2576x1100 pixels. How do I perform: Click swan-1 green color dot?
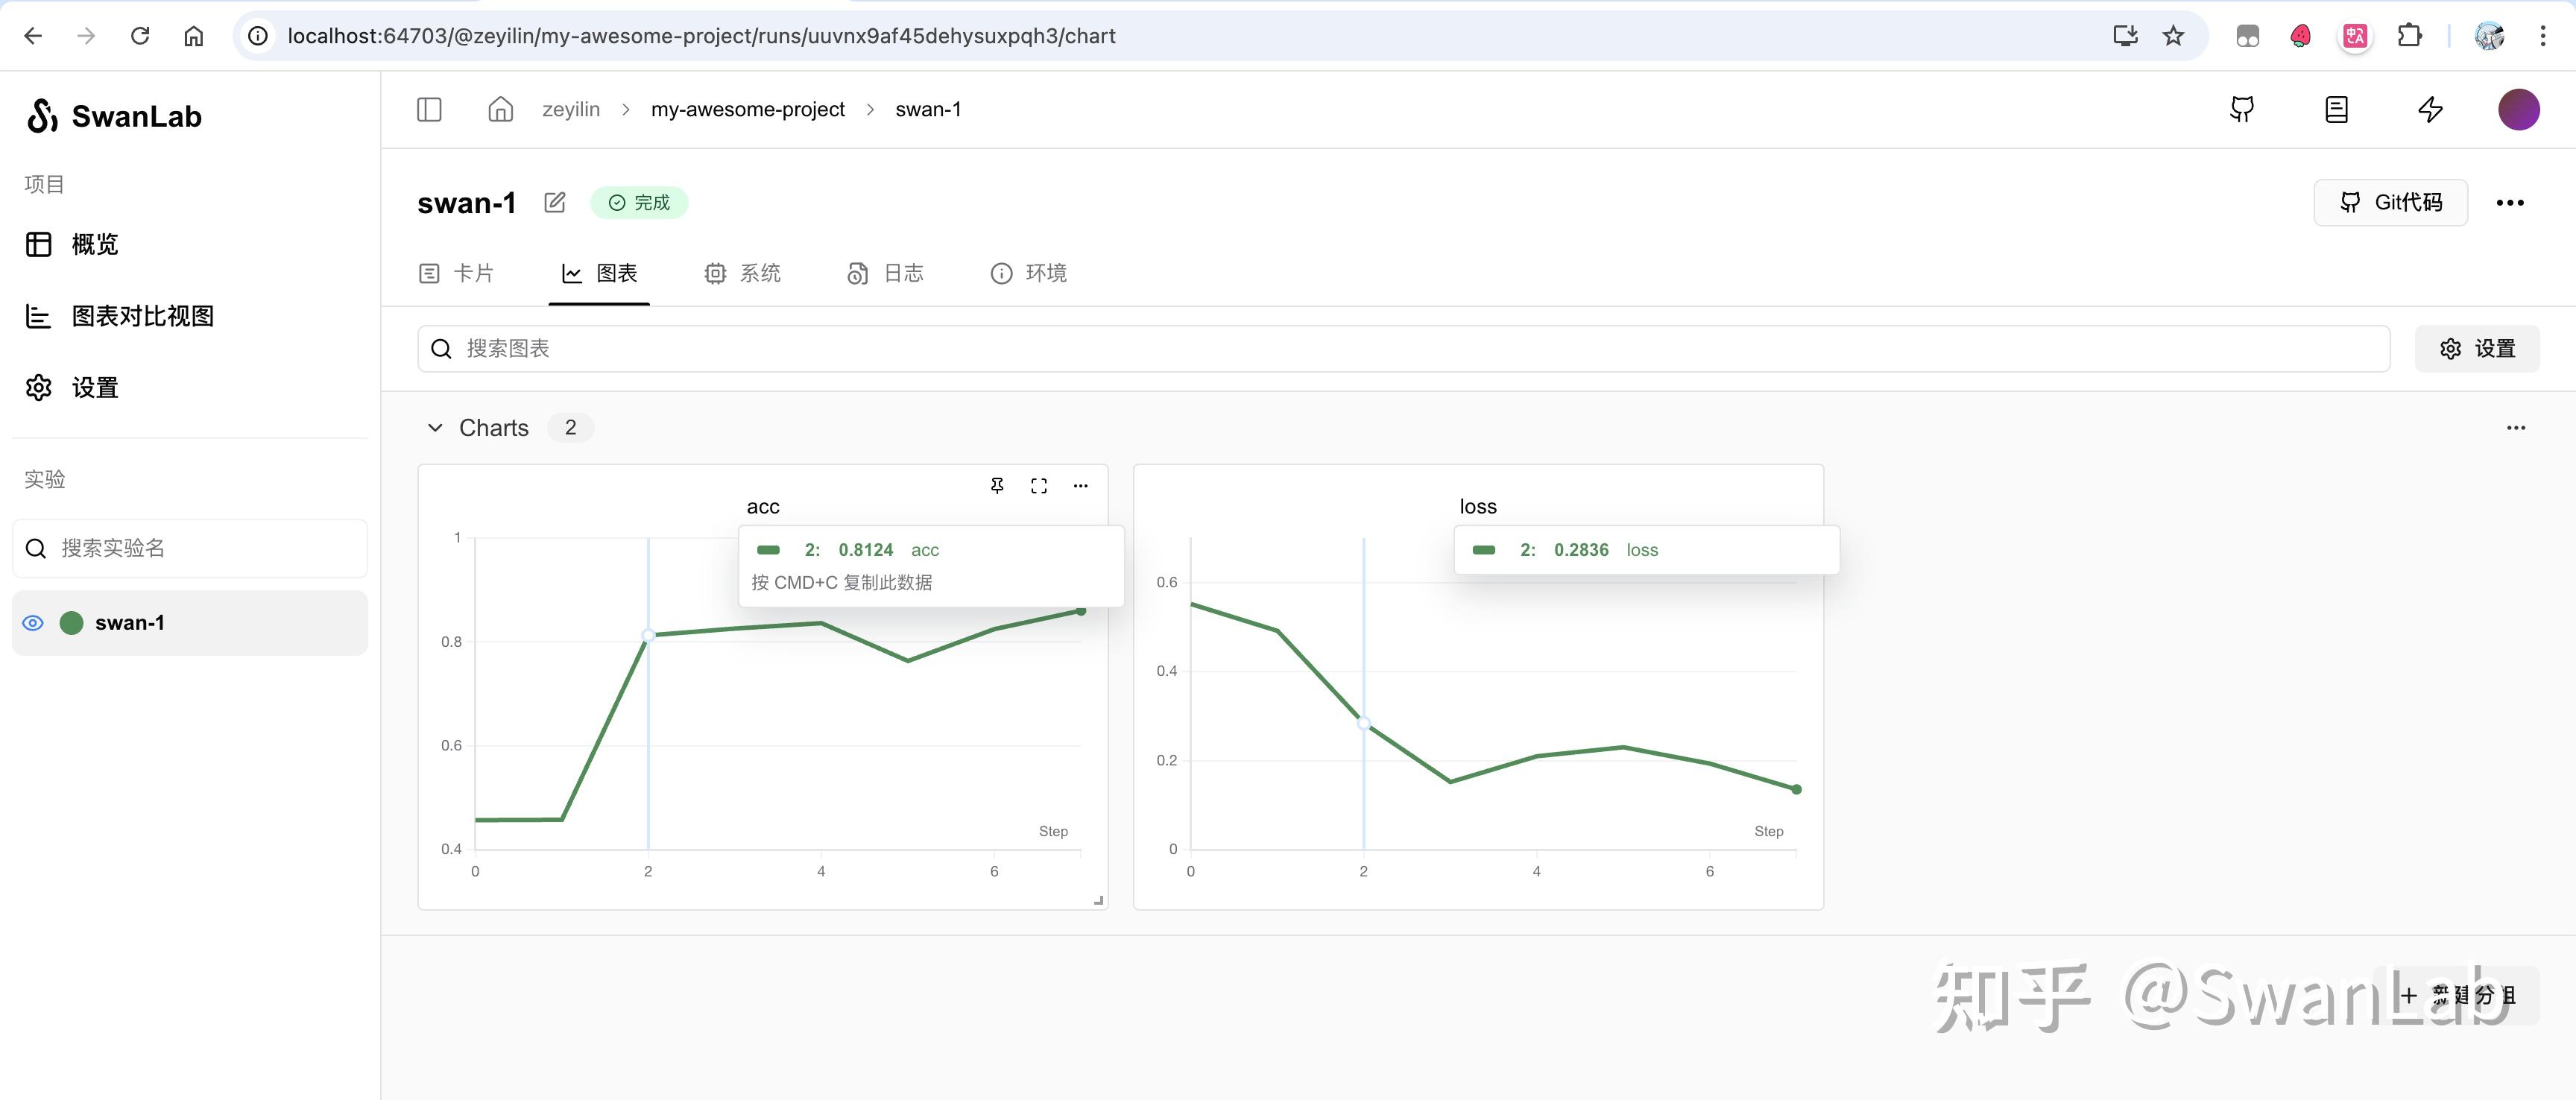click(x=72, y=623)
